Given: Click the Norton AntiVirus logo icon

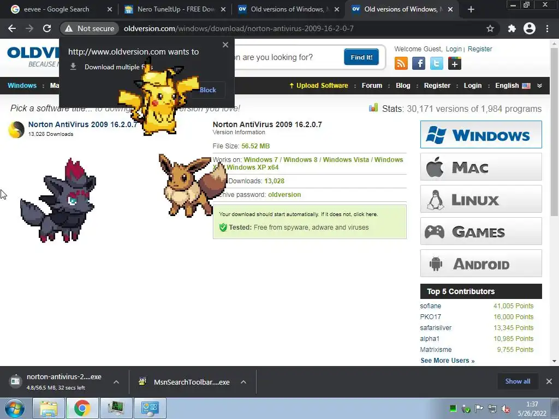Looking at the screenshot, I should 16,129.
